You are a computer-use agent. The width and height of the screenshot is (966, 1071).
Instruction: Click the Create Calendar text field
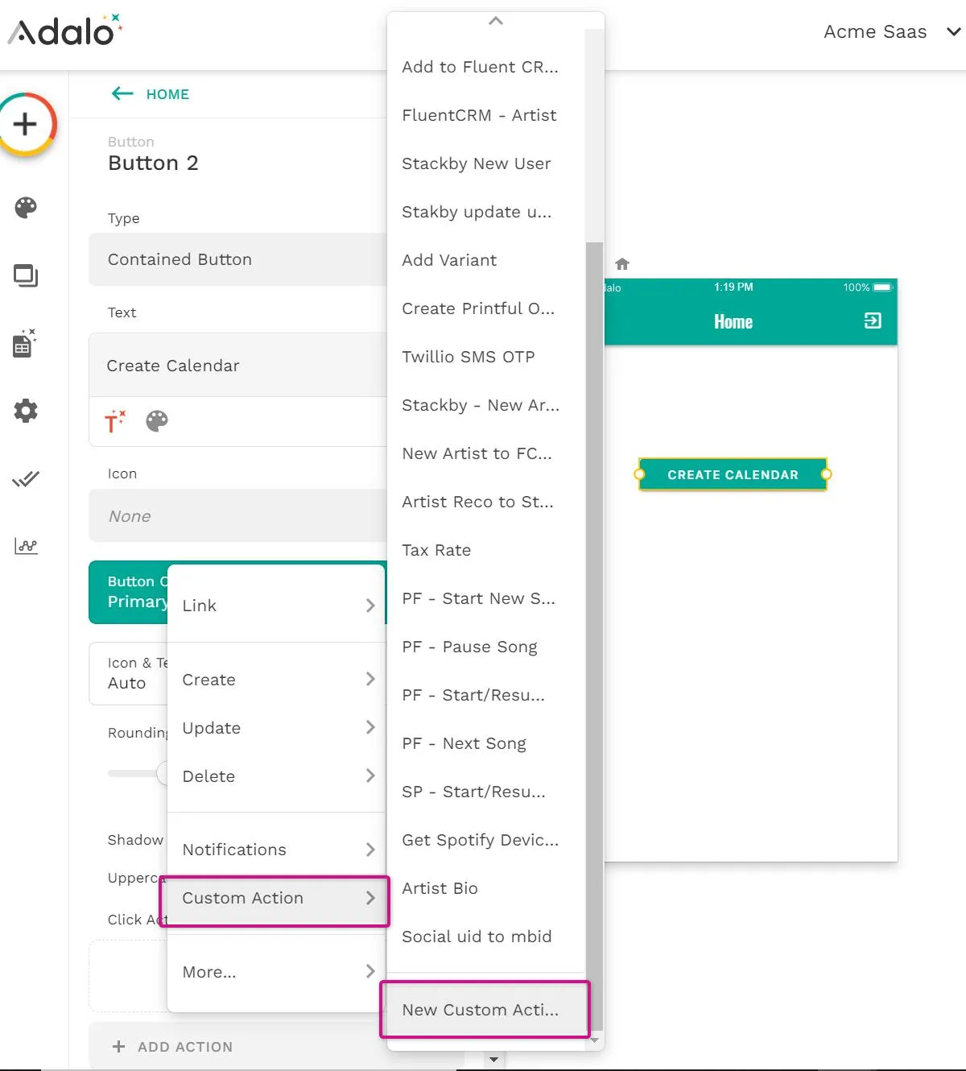238,366
